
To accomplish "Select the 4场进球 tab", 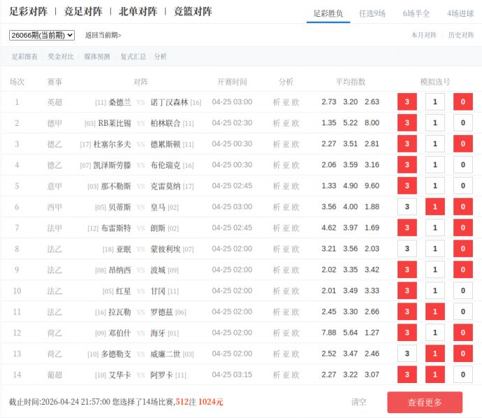I will click(x=460, y=13).
